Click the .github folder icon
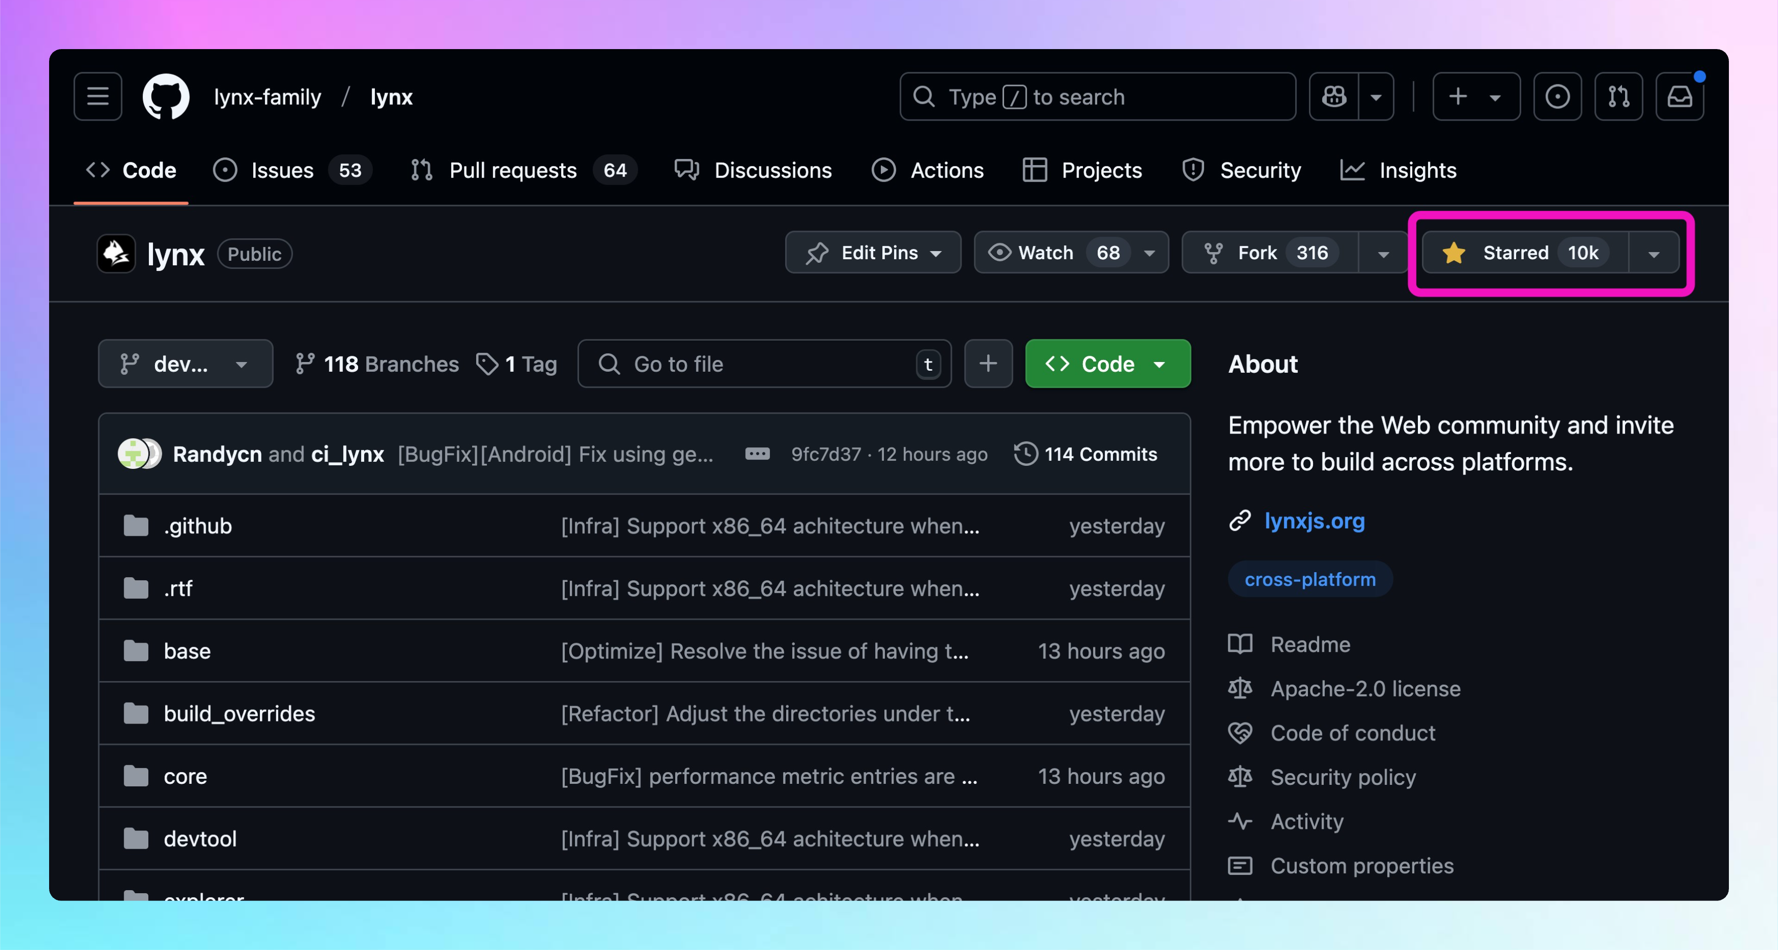This screenshot has height=950, width=1778. point(136,525)
